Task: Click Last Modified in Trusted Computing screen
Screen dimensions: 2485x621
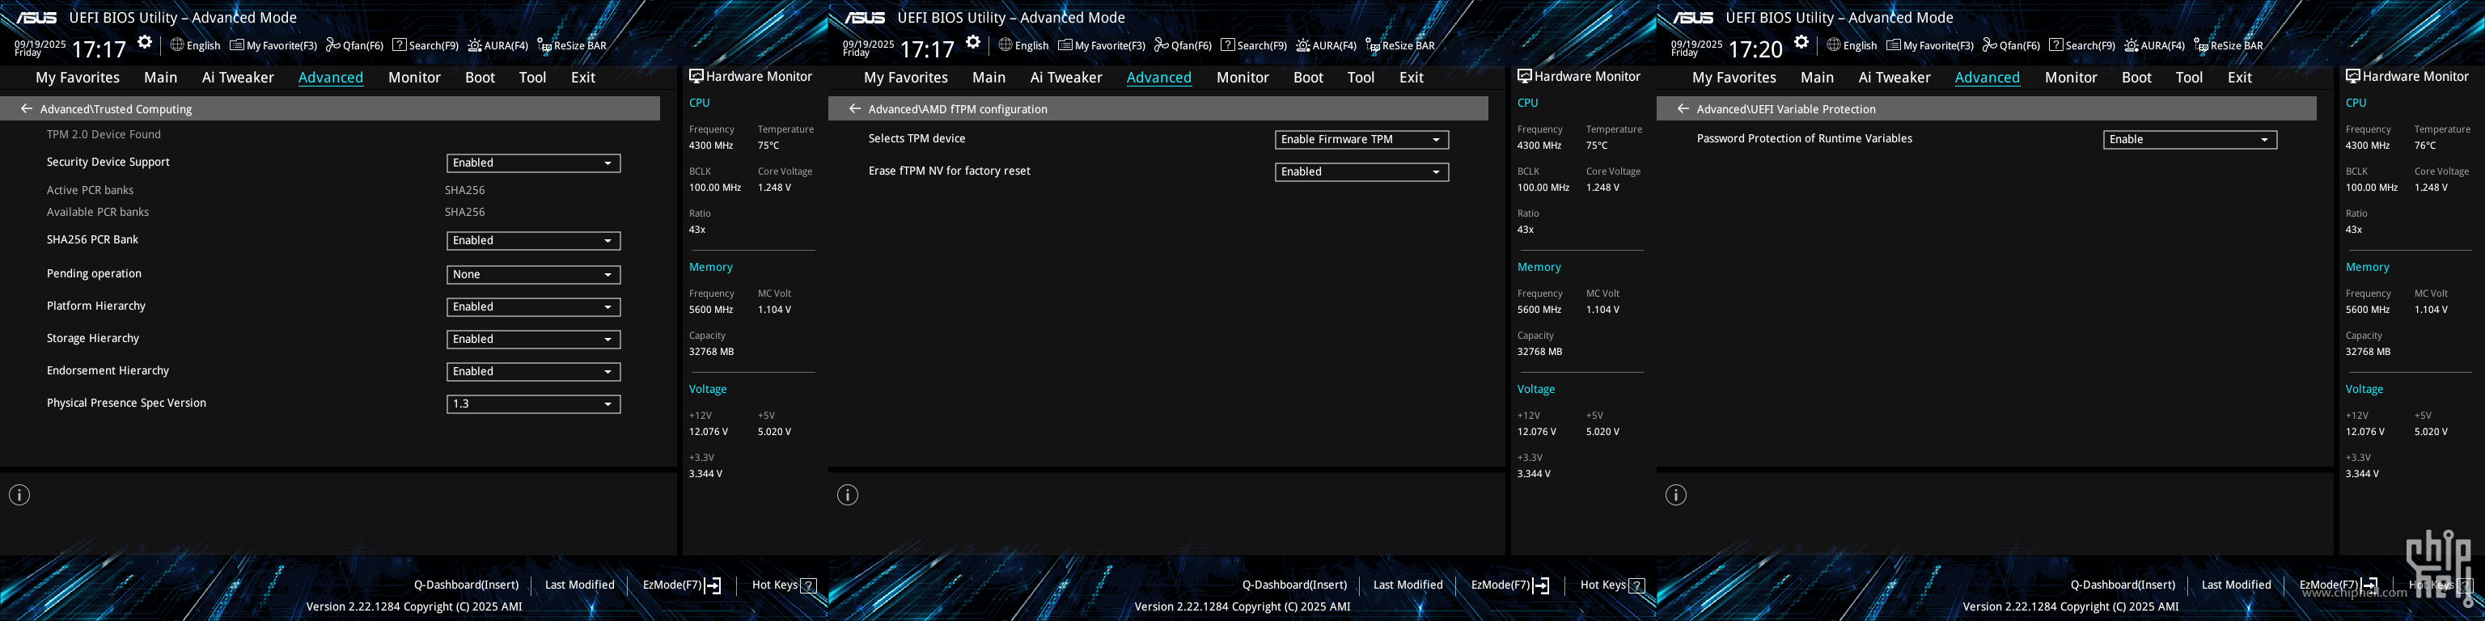Action: 579,585
